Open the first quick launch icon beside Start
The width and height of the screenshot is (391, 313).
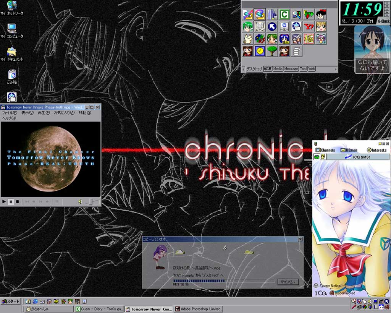pyautogui.click(x=28, y=301)
